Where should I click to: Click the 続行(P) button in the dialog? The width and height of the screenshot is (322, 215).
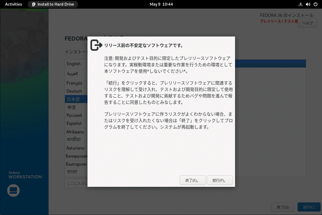click(x=220, y=180)
